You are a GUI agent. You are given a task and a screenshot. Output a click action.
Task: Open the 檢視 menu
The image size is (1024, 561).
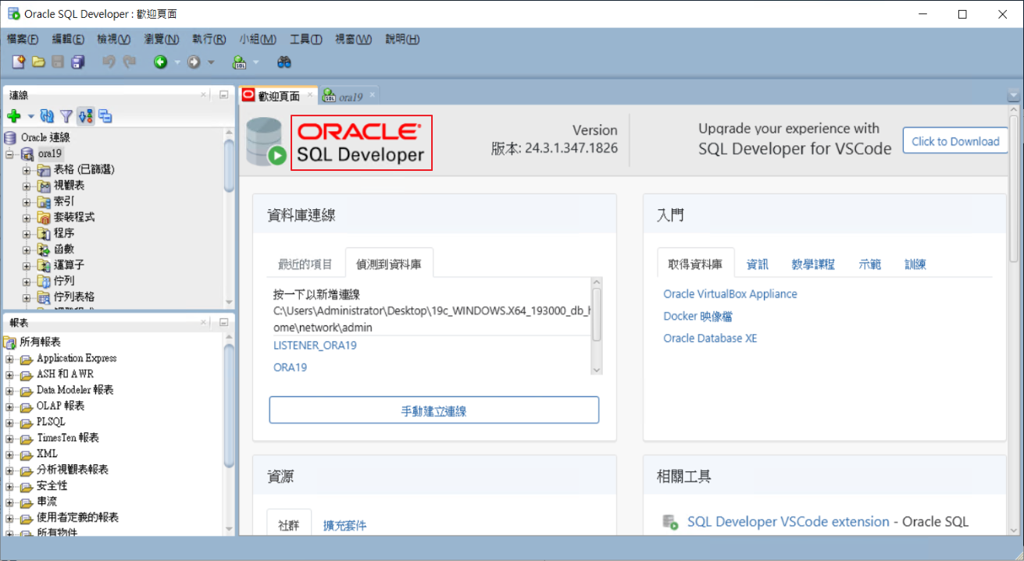(x=114, y=39)
